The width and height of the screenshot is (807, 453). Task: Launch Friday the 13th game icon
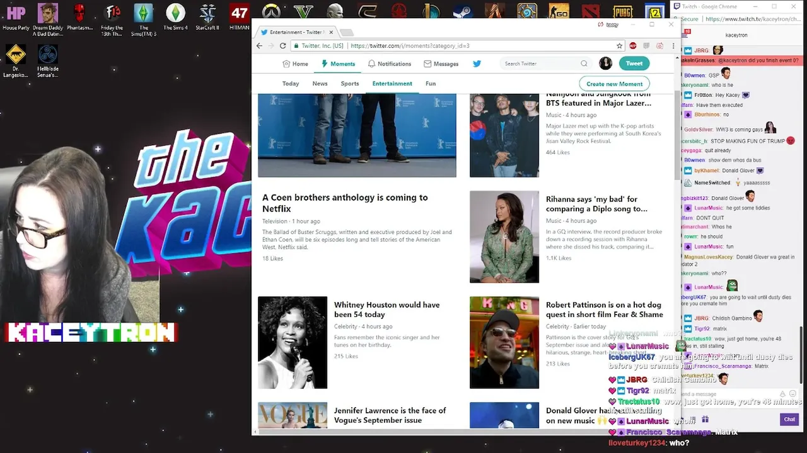[112, 20]
